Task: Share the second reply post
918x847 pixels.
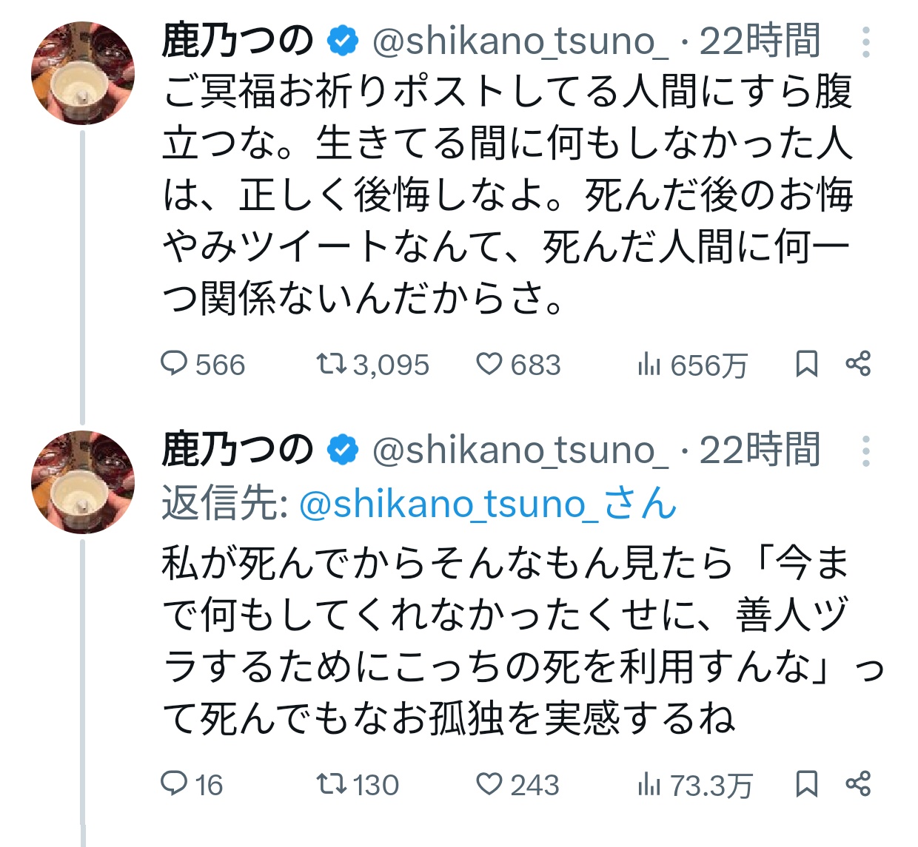Action: (x=858, y=784)
